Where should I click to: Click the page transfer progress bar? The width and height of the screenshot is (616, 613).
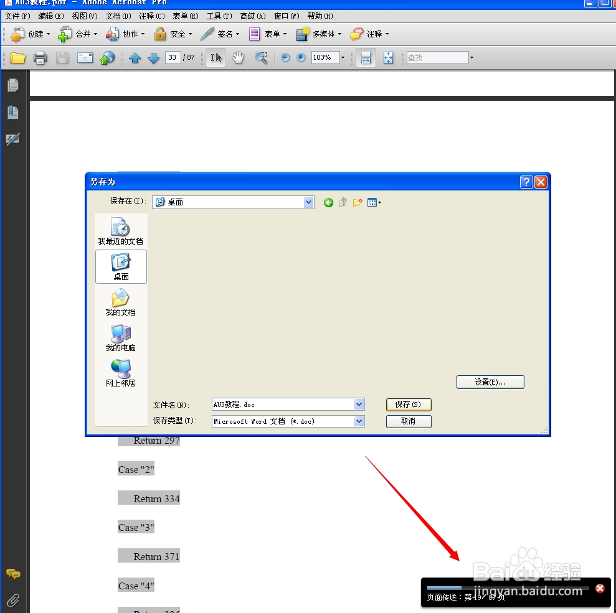tap(508, 588)
